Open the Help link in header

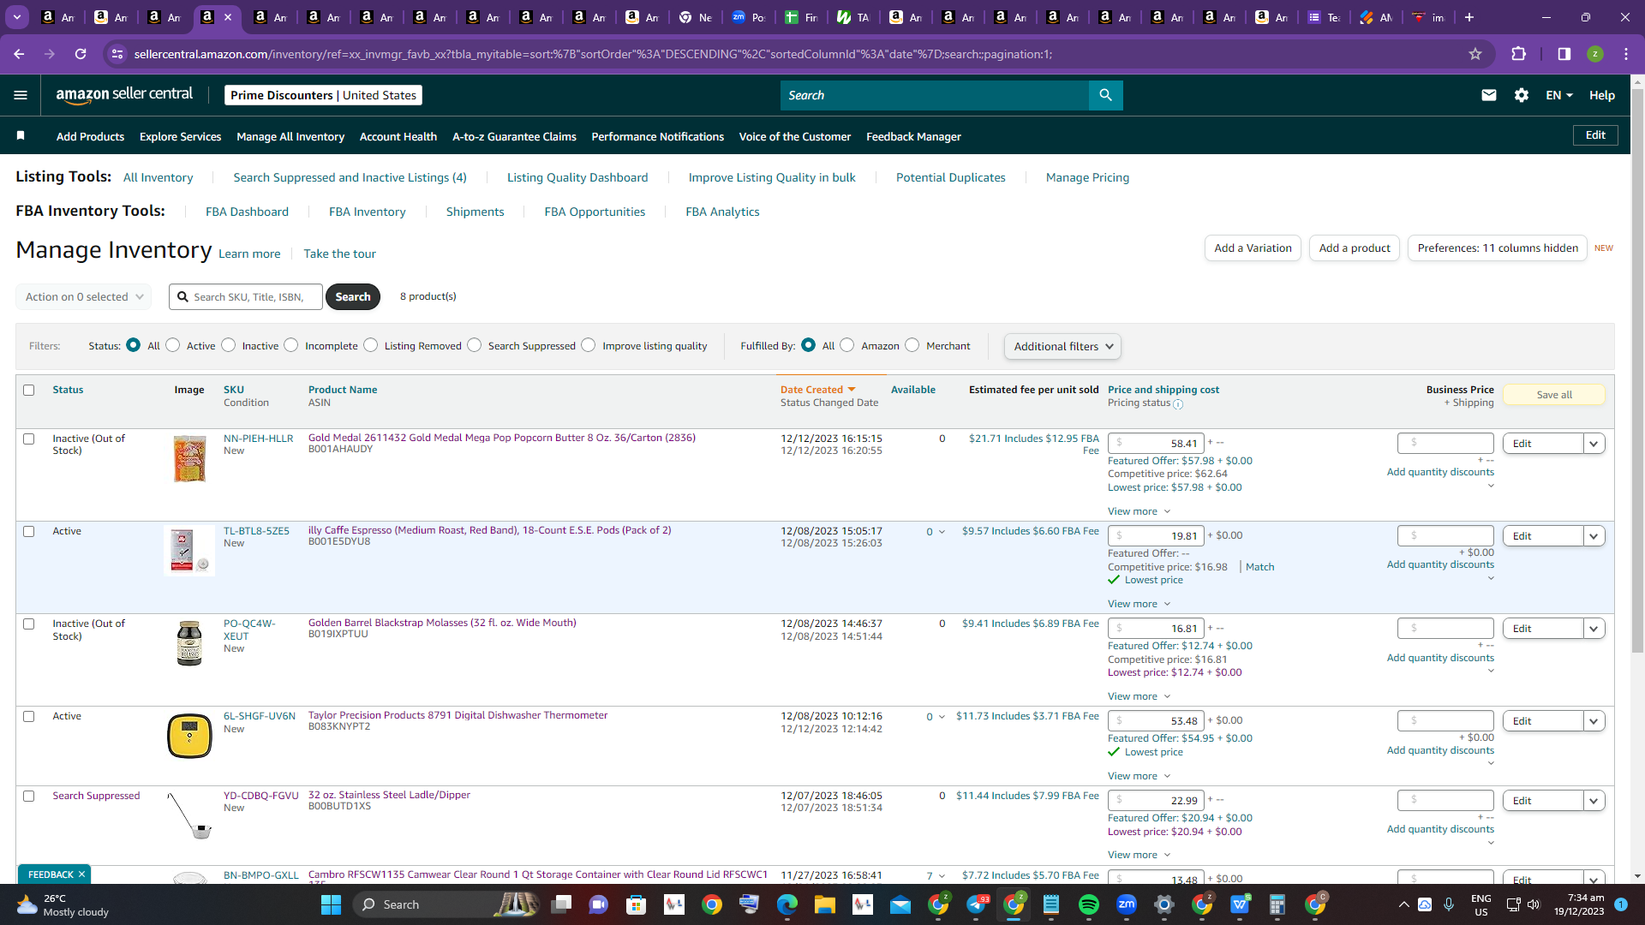pyautogui.click(x=1601, y=95)
